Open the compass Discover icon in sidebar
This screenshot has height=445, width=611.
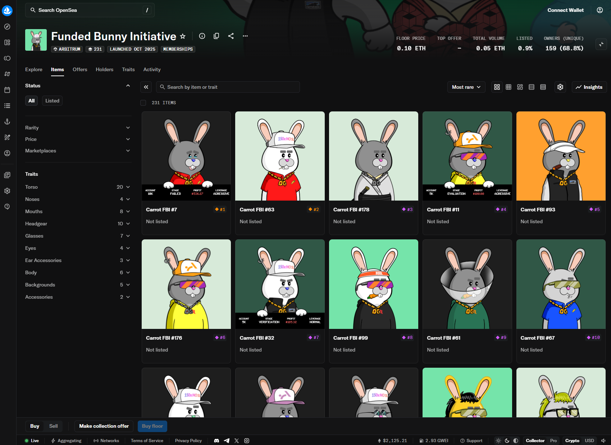coord(7,27)
